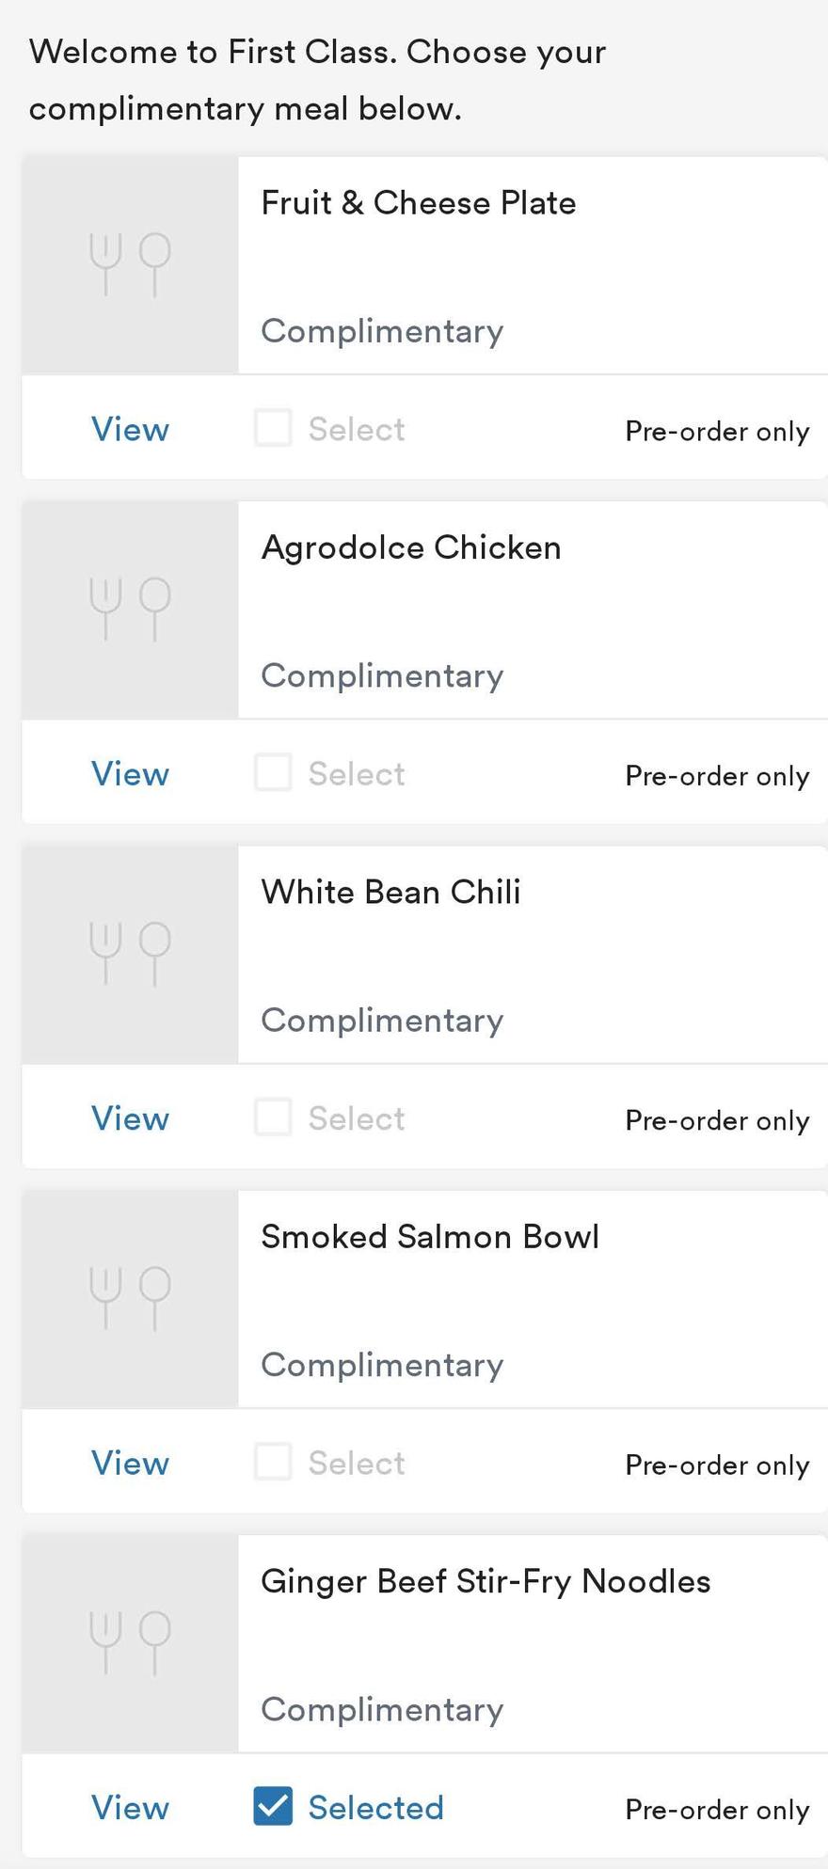Click the Smoked Salmon Bowl title
This screenshot has width=828, height=1869.
tap(430, 1236)
